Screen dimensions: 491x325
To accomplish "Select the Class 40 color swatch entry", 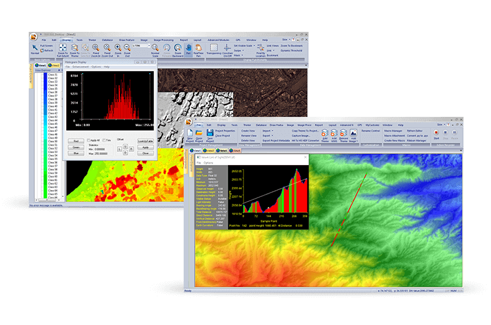I will (x=51, y=107).
